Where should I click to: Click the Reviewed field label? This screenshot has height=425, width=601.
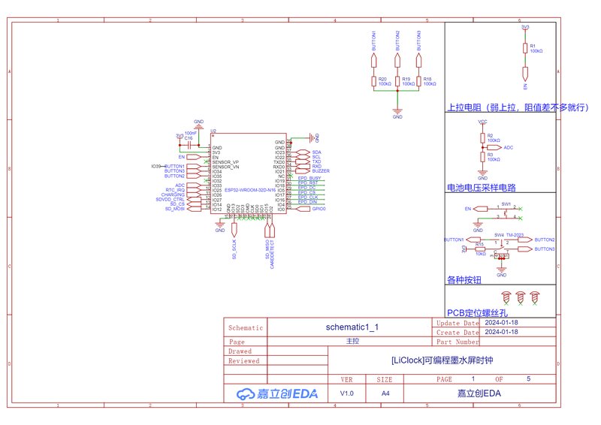coord(243,361)
